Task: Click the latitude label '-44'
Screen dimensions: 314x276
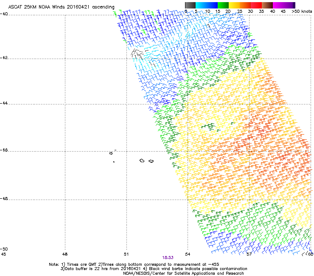Action: point(4,103)
